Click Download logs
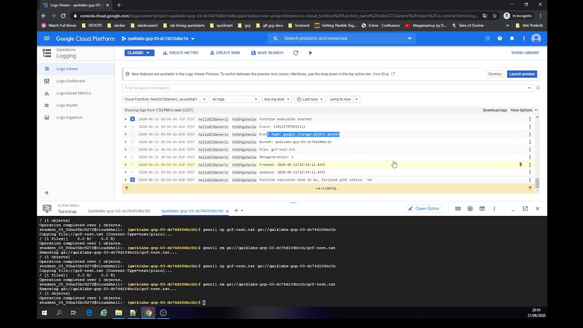This screenshot has width=583, height=328. pyautogui.click(x=495, y=110)
